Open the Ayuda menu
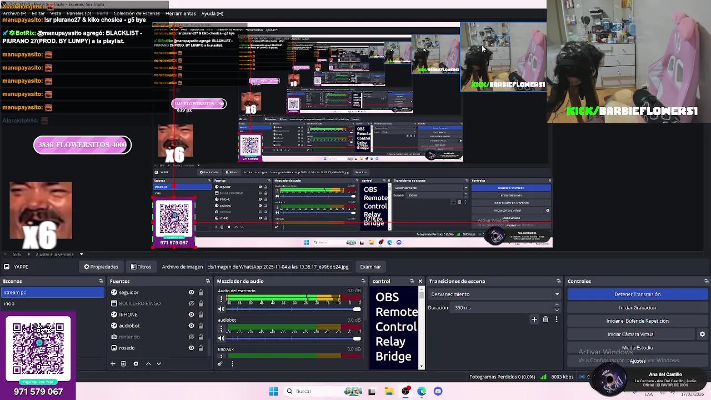This screenshot has height=400, width=711. point(212,13)
